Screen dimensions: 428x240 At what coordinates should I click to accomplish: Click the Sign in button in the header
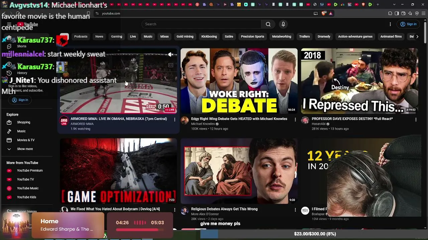pyautogui.click(x=408, y=24)
